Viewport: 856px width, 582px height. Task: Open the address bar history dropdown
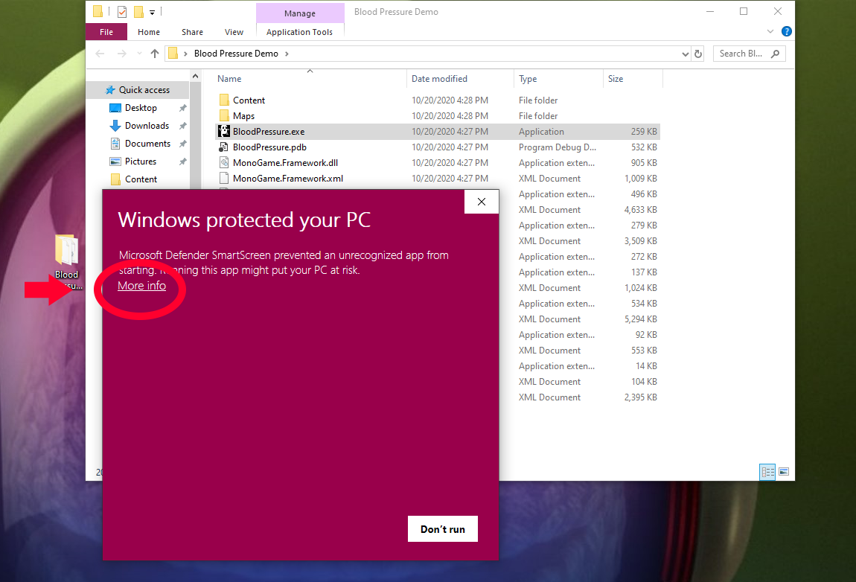pos(685,54)
